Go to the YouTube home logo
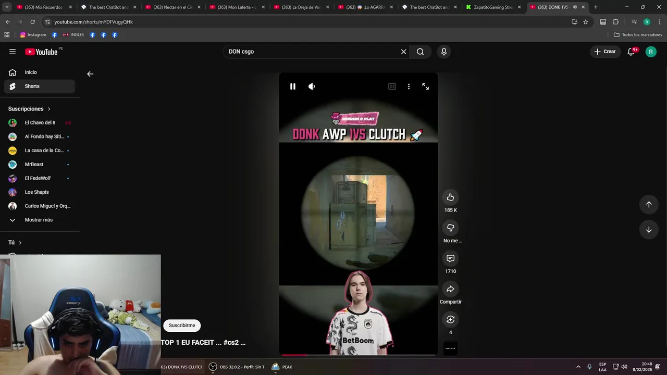The height and width of the screenshot is (375, 667). point(42,52)
